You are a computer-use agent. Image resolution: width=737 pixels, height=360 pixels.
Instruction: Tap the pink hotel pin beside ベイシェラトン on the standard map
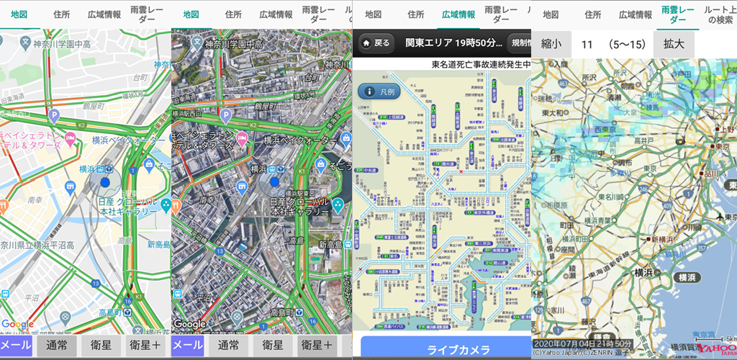click(x=71, y=138)
